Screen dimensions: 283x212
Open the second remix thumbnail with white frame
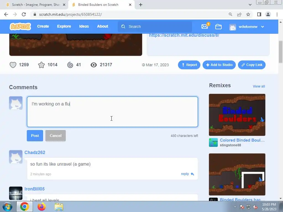(237, 174)
